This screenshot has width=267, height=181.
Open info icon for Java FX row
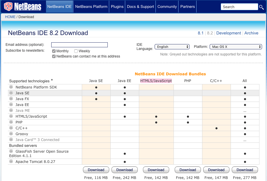point(11,98)
